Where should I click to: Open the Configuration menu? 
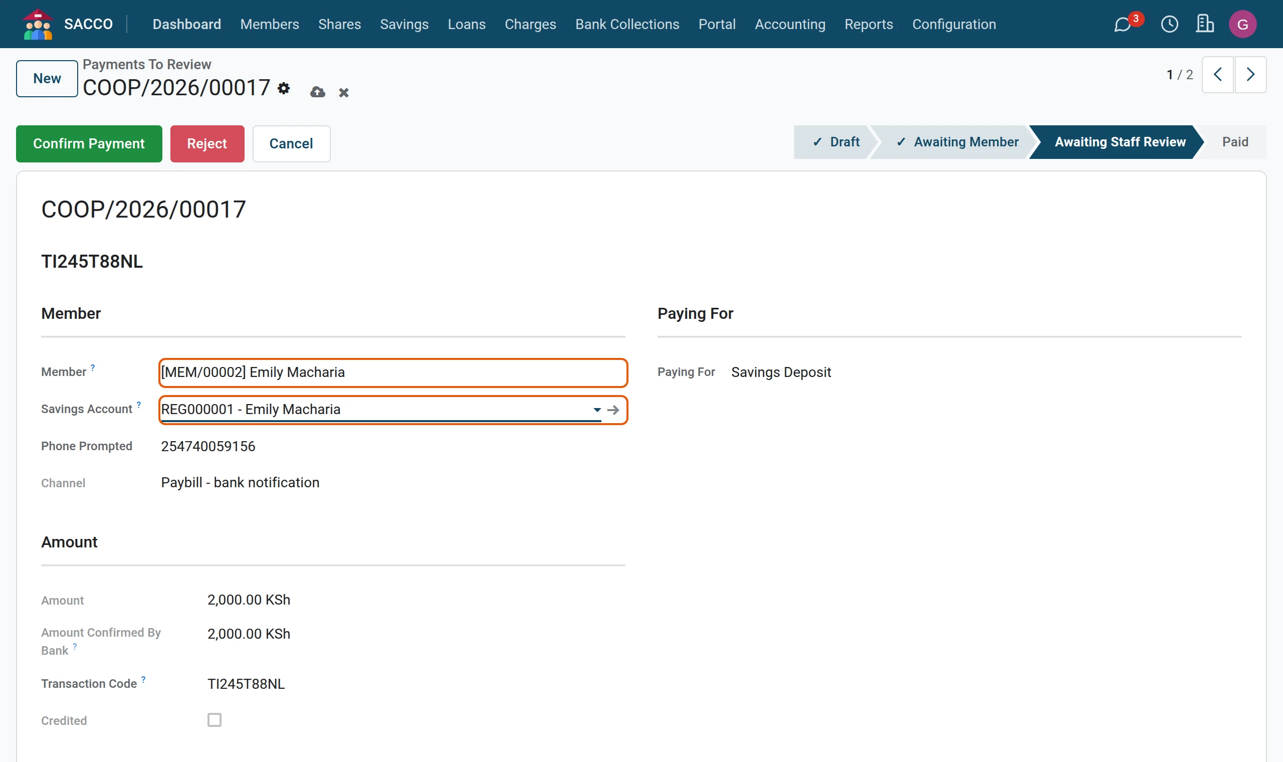[x=954, y=24]
